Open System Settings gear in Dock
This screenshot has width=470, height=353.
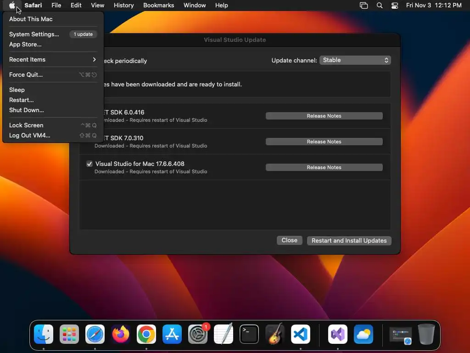198,334
